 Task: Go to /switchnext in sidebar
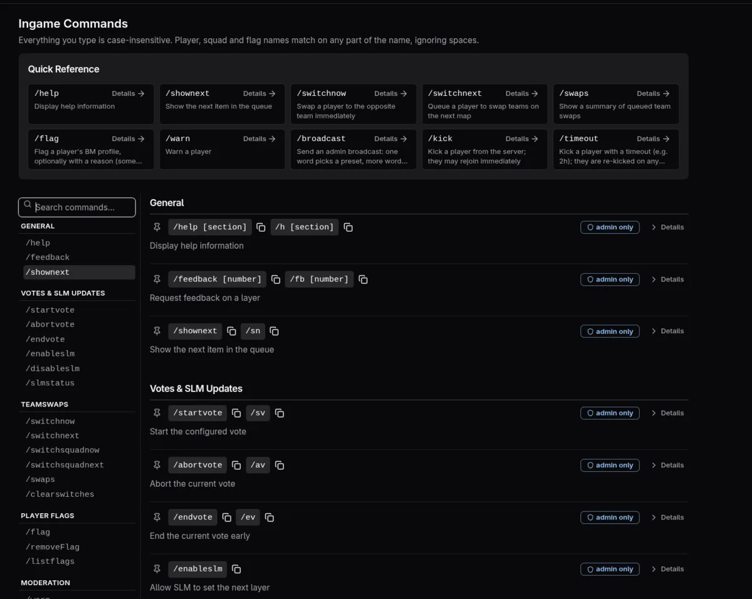pos(79,435)
